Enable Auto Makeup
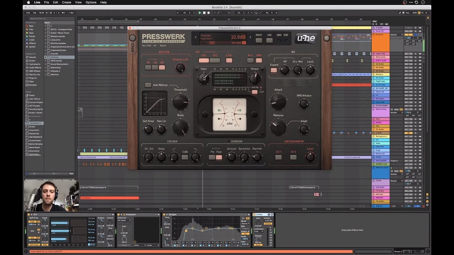Screen dimensions: 454x255 click(148, 85)
